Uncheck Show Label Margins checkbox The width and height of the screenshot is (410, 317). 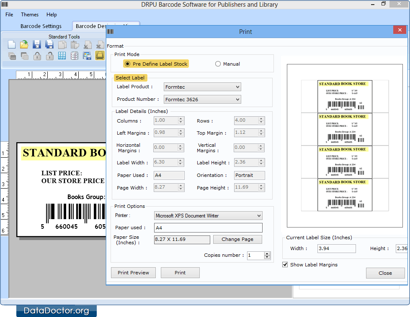coord(285,264)
